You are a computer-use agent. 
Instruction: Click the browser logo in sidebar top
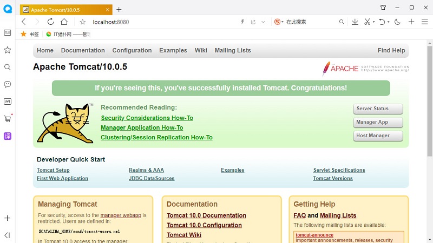point(8,9)
